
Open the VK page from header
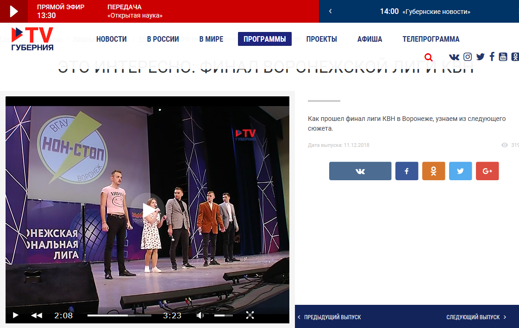click(x=454, y=57)
